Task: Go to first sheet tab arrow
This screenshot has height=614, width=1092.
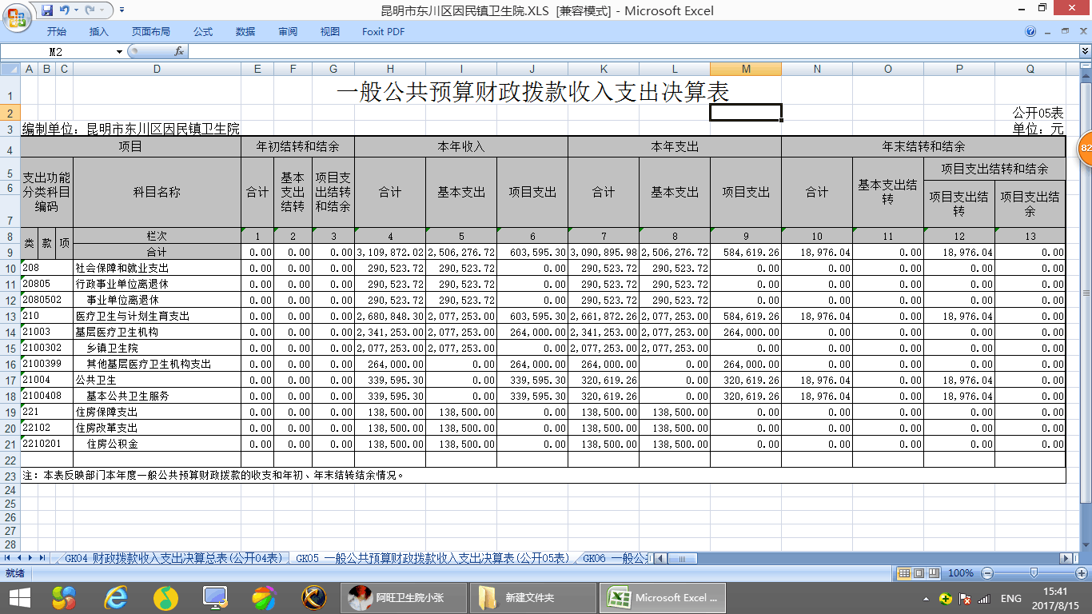Action: [x=8, y=557]
